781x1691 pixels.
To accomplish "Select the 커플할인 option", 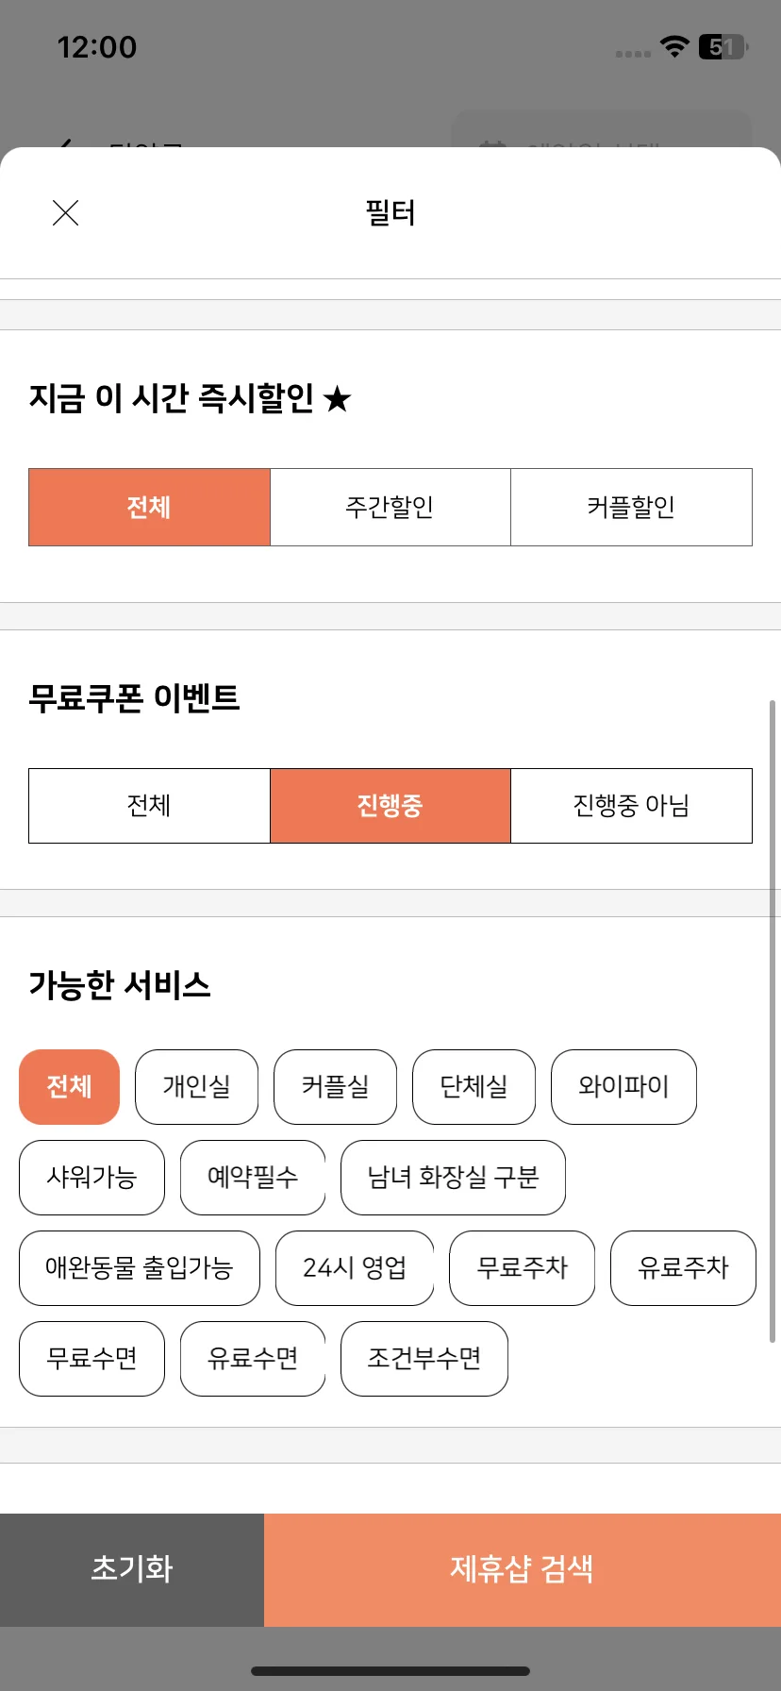I will pyautogui.click(x=631, y=507).
